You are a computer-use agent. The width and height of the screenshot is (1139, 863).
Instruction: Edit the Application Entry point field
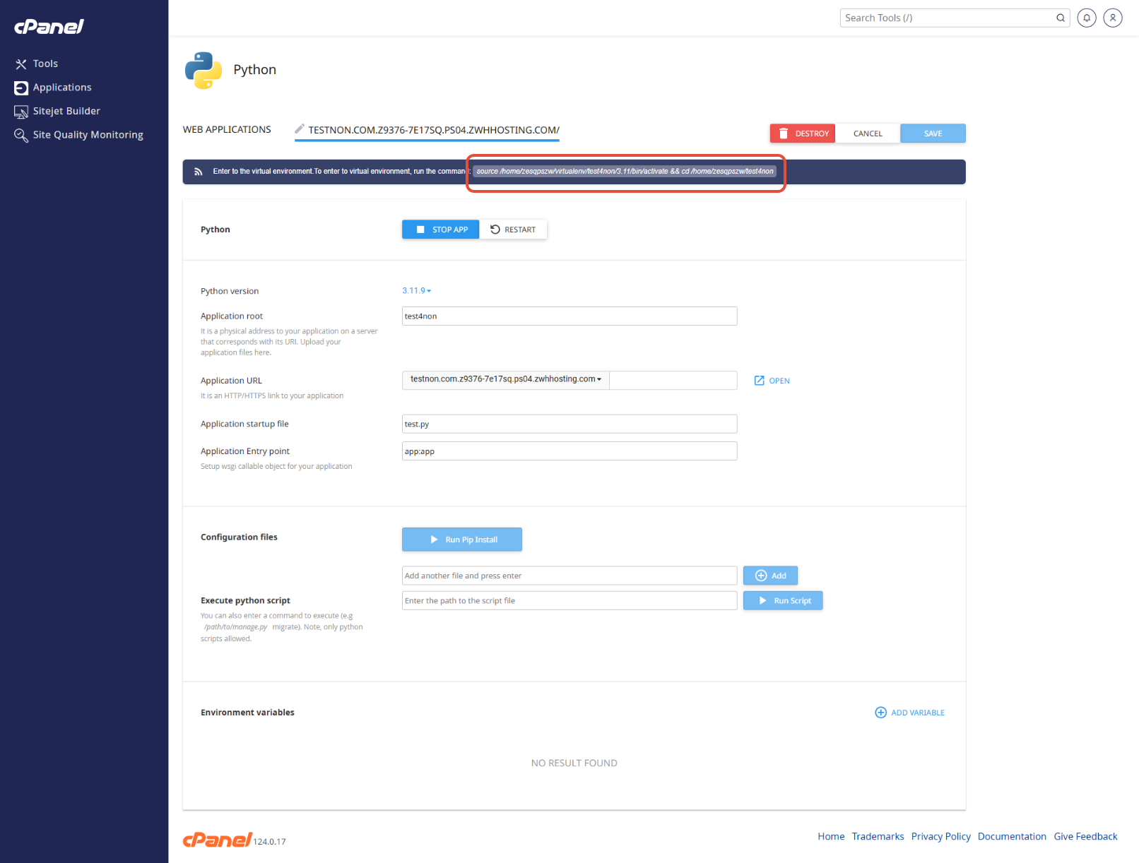coord(569,451)
